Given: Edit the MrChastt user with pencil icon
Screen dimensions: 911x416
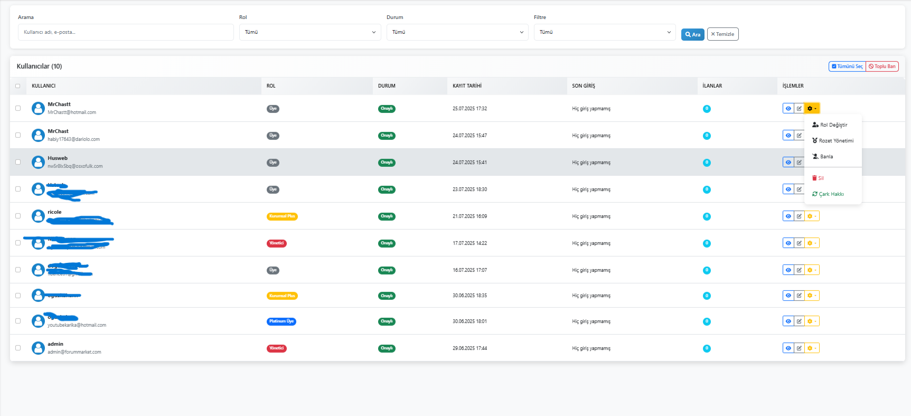Looking at the screenshot, I should pyautogui.click(x=799, y=109).
